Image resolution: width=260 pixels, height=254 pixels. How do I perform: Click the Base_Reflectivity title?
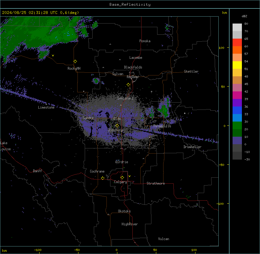(130, 5)
